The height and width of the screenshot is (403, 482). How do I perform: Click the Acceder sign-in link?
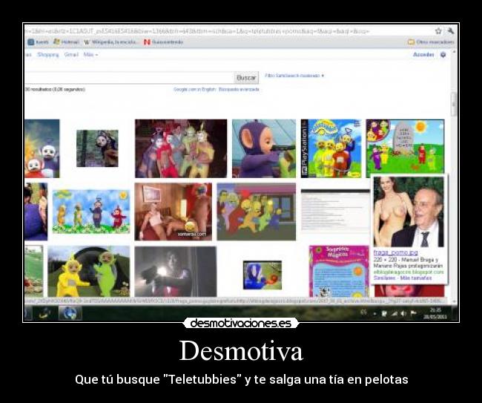(x=423, y=54)
